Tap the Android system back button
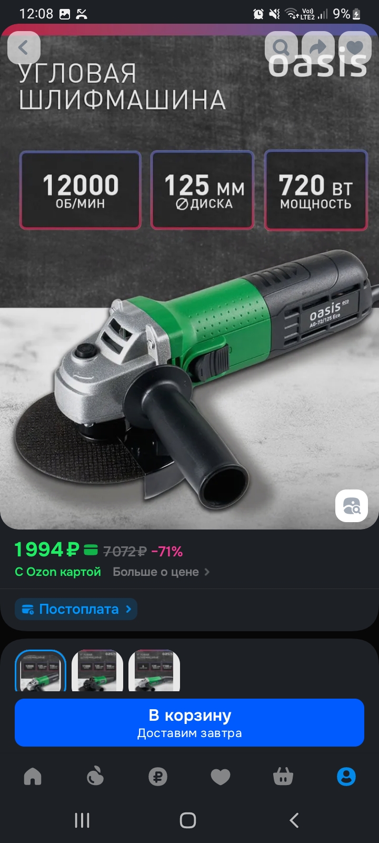The height and width of the screenshot is (843, 379). pos(294,820)
